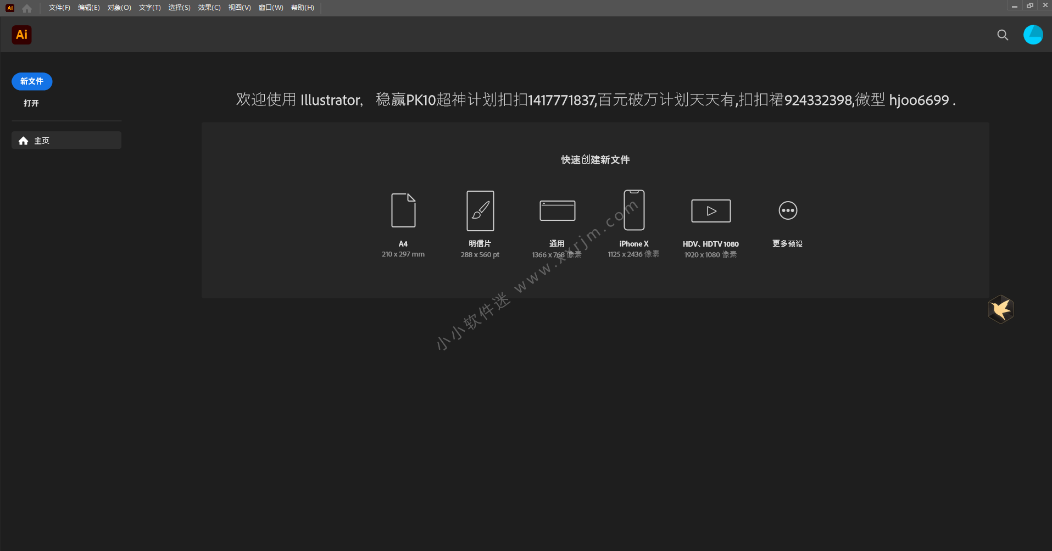Click the 1125 x 2436 像素 label
The height and width of the screenshot is (551, 1052).
click(x=634, y=254)
